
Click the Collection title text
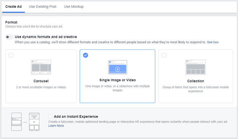point(196,81)
